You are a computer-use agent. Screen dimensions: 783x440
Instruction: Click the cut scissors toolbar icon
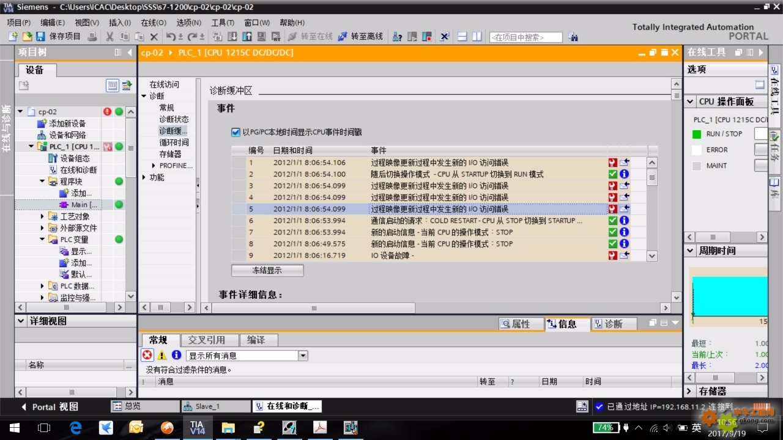[109, 37]
